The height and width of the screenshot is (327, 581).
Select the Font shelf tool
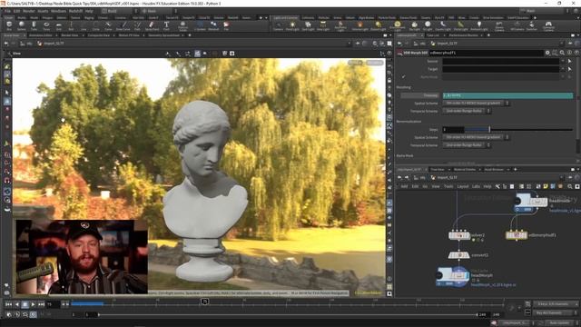coord(166,26)
